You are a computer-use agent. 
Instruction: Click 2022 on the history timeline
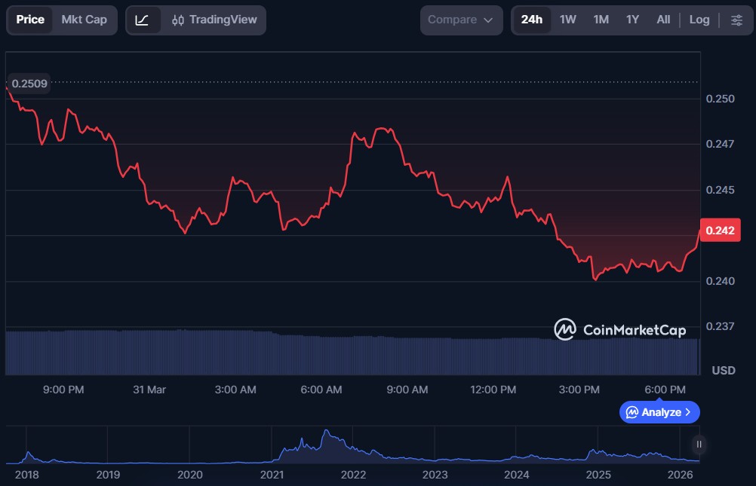(353, 475)
